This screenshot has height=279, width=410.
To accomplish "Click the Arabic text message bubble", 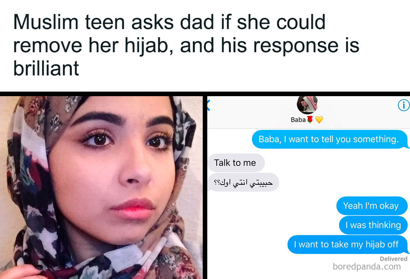I will coord(243,182).
